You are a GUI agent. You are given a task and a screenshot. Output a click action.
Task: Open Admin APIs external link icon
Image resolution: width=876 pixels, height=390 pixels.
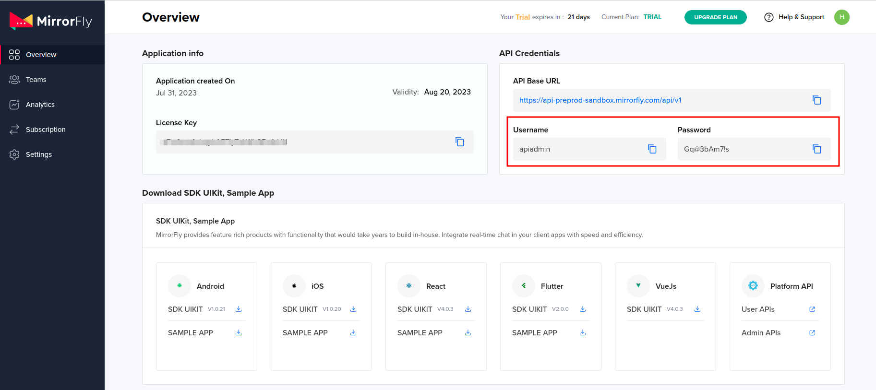[812, 332]
